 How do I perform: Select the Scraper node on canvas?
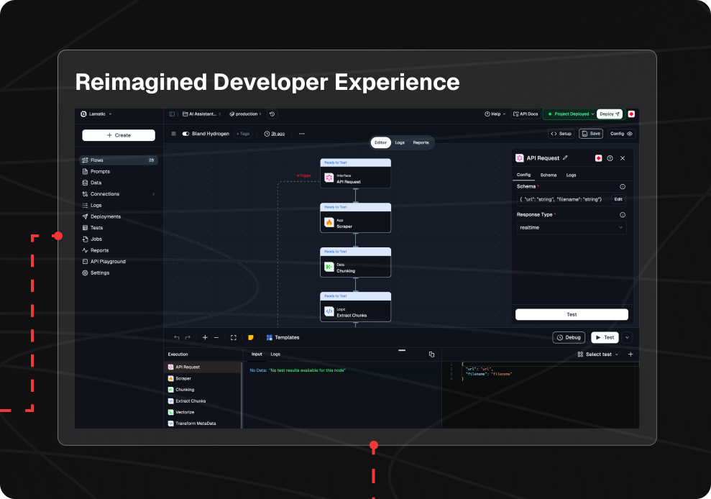(355, 218)
